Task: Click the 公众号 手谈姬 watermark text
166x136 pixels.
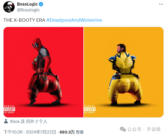Action: [144, 129]
